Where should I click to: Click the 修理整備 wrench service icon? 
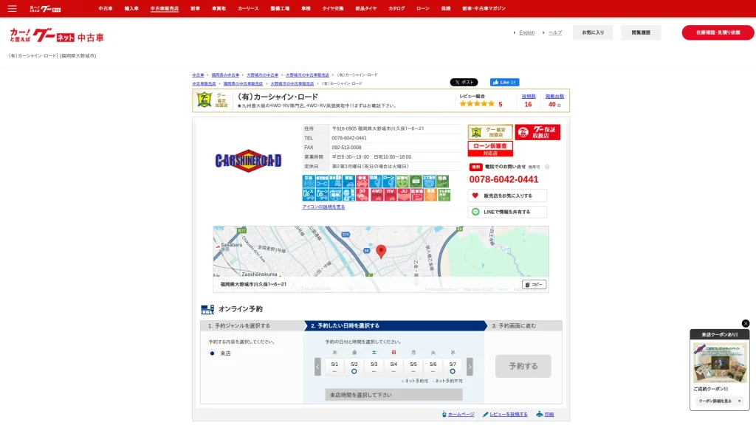[x=322, y=182]
